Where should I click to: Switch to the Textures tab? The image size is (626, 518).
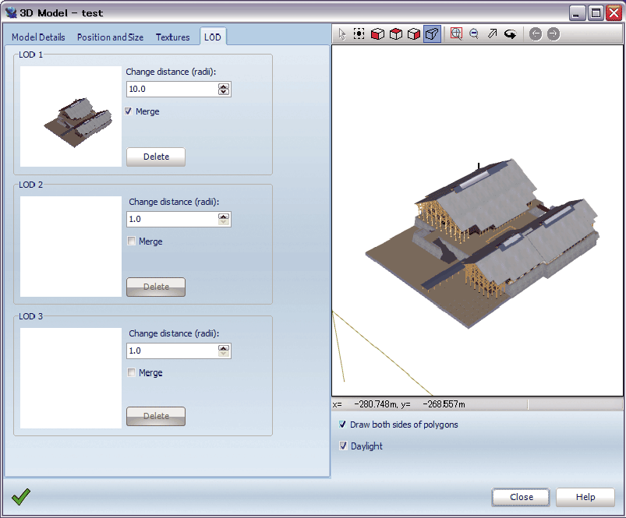172,37
